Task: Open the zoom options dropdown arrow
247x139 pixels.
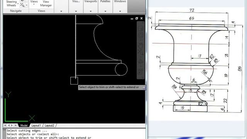Action: [27, 5]
